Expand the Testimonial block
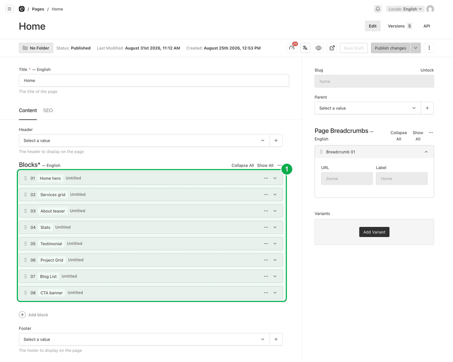 point(275,244)
